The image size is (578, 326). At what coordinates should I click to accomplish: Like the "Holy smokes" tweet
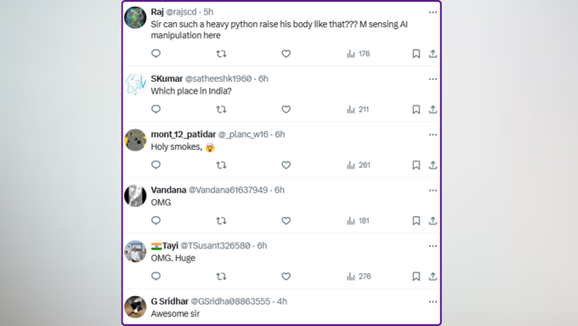tap(286, 165)
